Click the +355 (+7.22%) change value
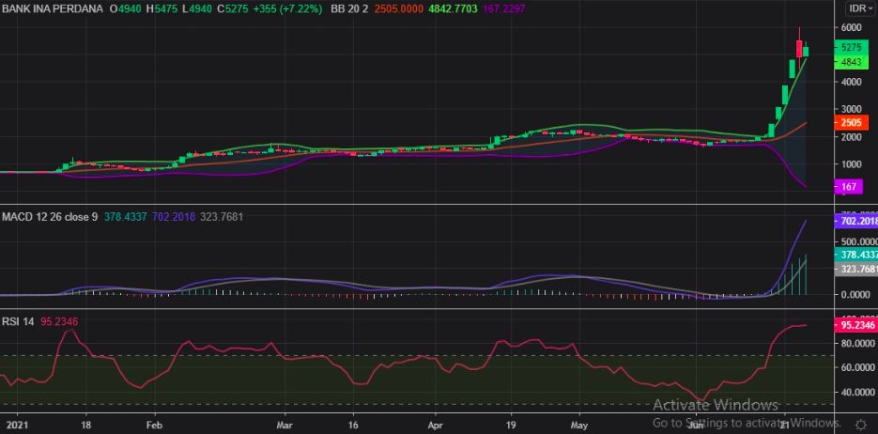 tap(287, 9)
